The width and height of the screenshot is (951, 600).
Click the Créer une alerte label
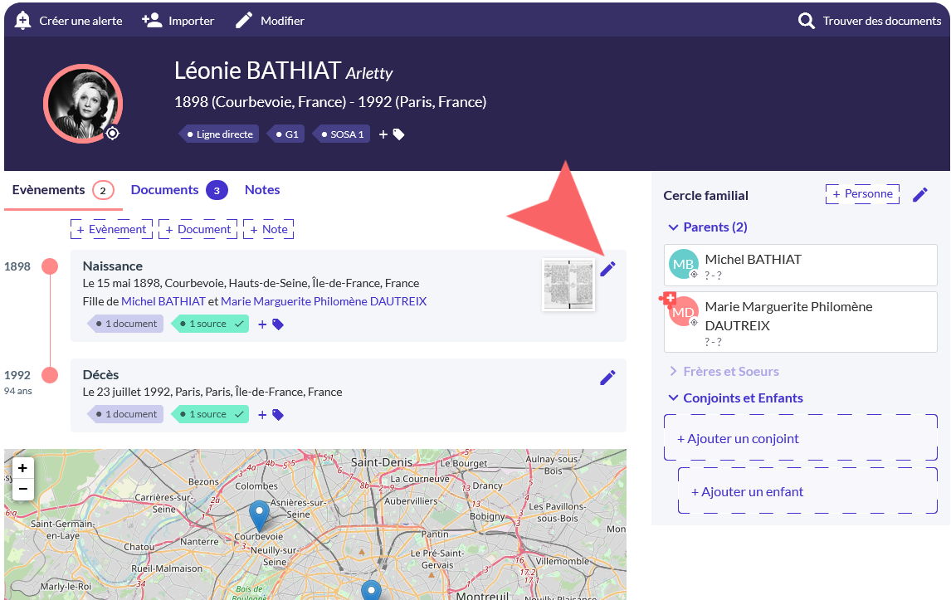pos(80,21)
